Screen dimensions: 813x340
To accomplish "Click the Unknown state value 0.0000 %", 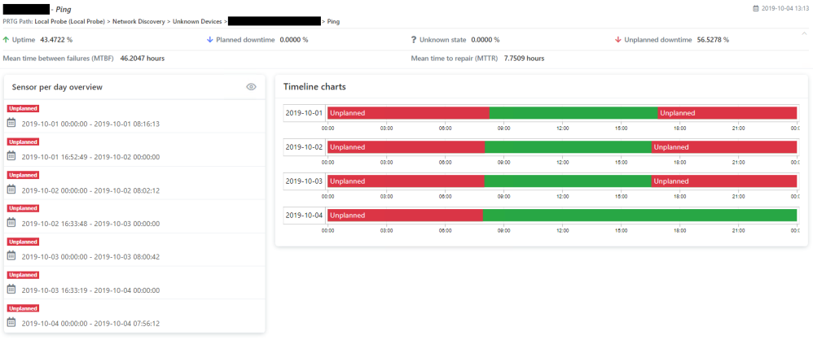I will [486, 40].
